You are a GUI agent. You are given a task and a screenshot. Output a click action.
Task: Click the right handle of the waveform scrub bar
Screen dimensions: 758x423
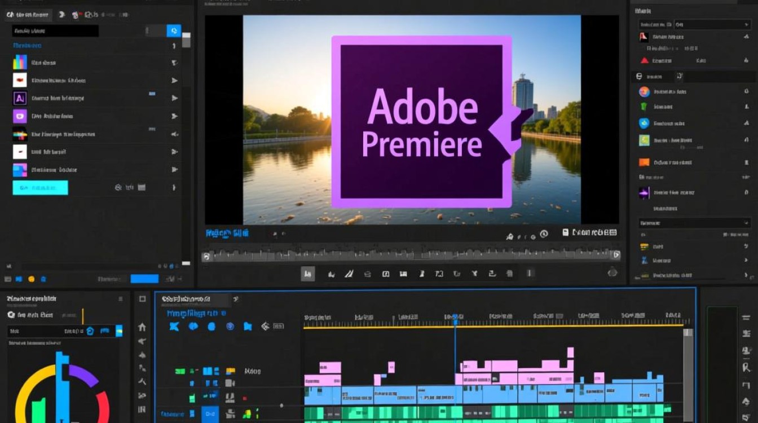tap(616, 255)
